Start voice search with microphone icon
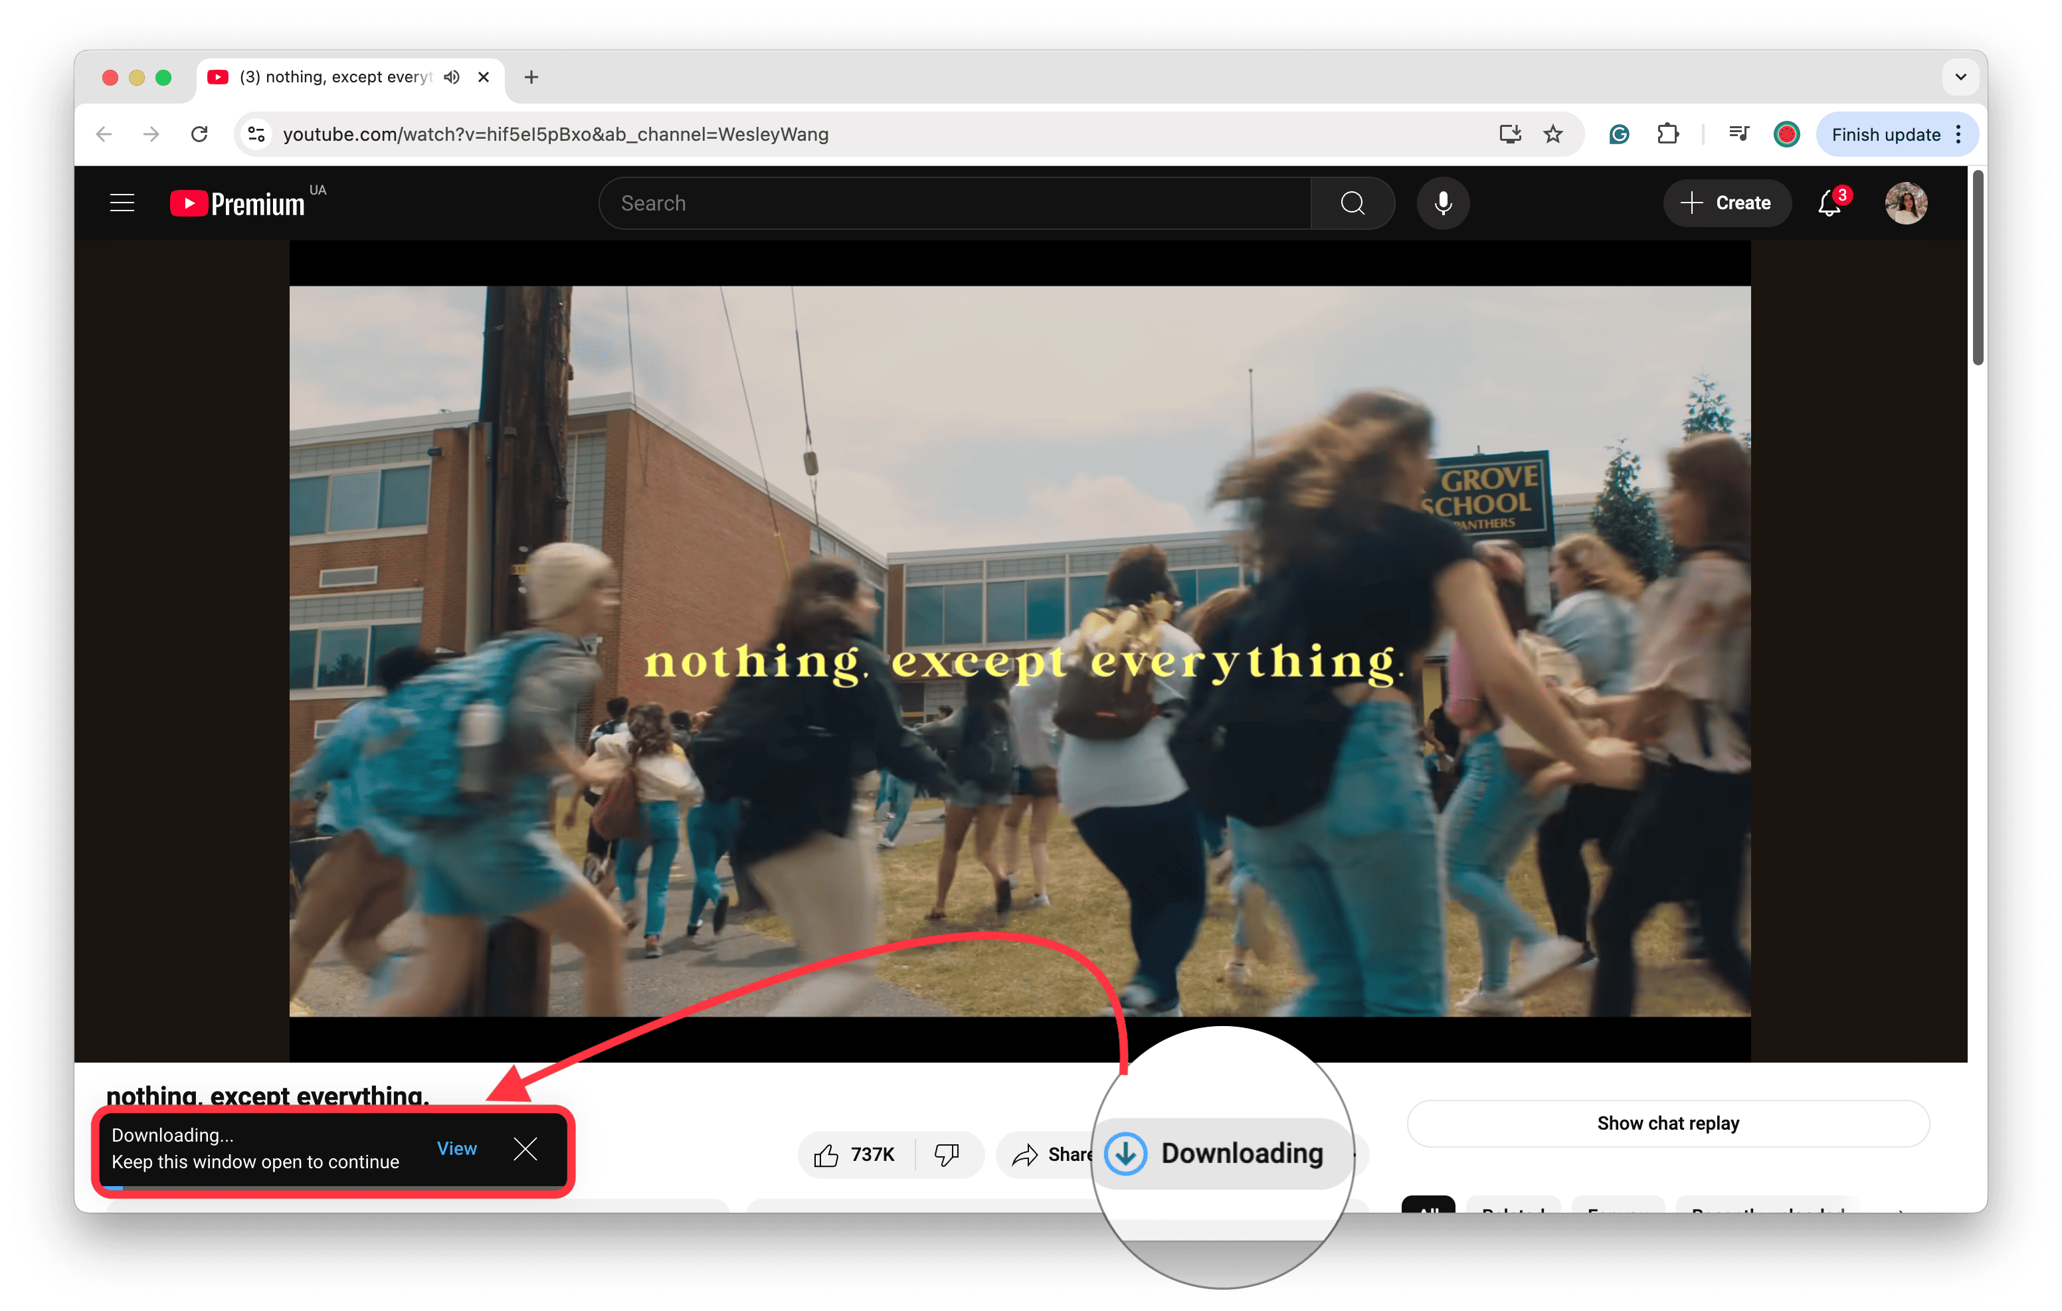 point(1443,203)
